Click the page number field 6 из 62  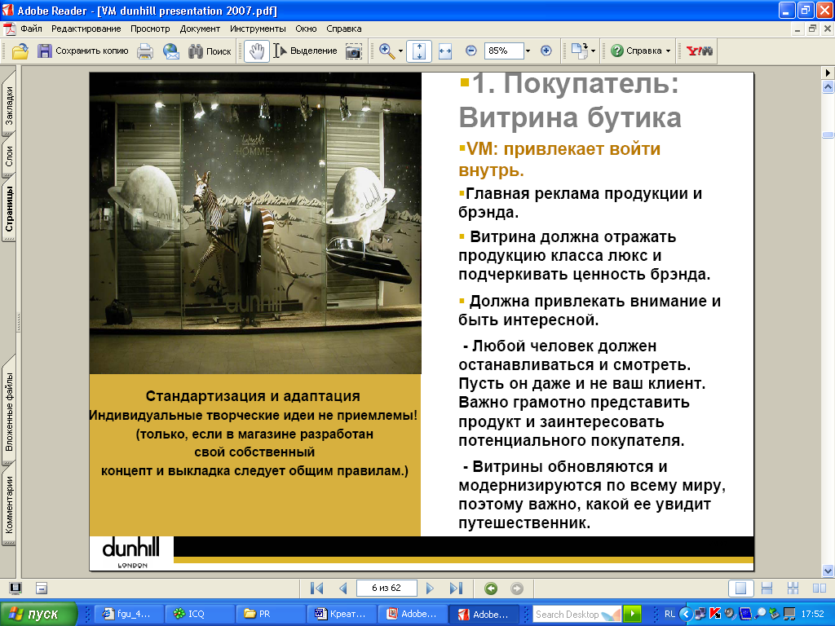(x=386, y=589)
